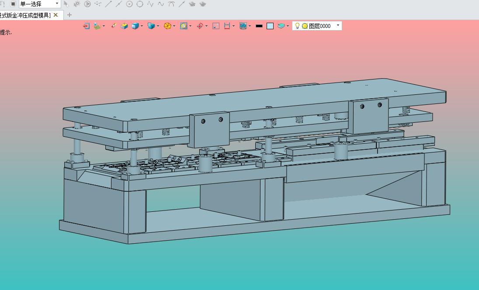Screen dimensions: 479x290
Task: Click the teal surface face icon
Action: tap(281, 26)
